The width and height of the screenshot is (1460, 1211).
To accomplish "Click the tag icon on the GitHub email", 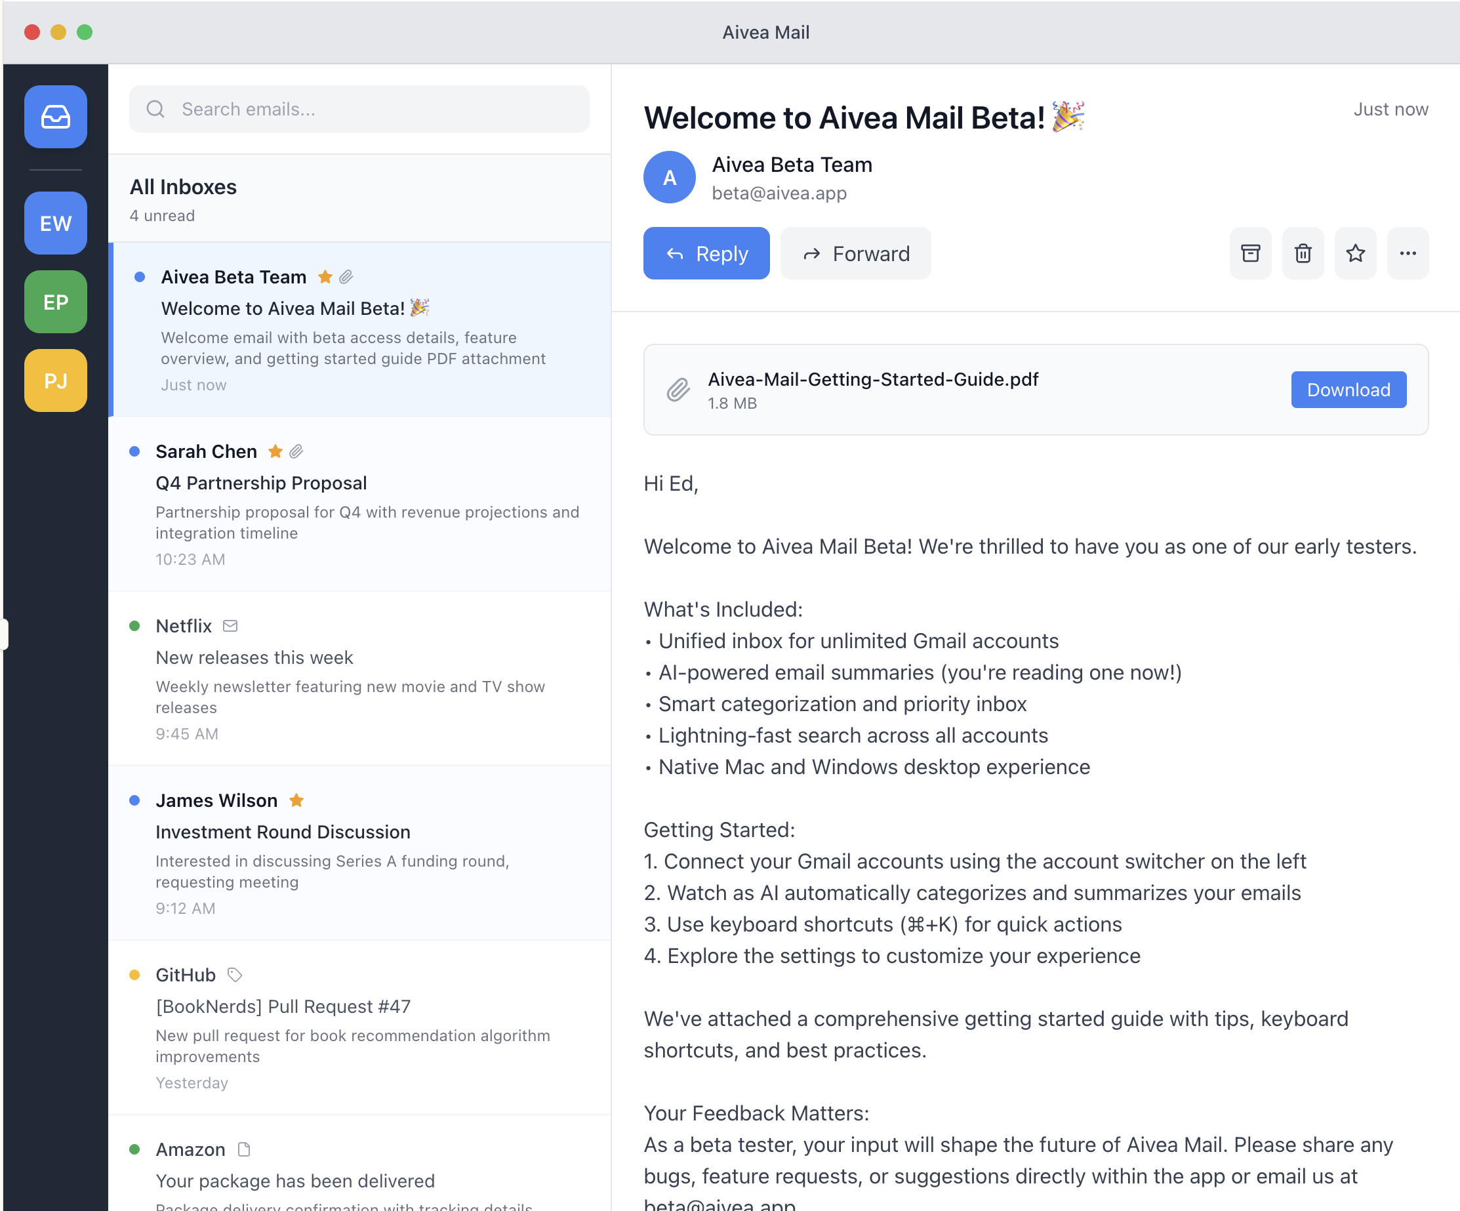I will point(234,975).
